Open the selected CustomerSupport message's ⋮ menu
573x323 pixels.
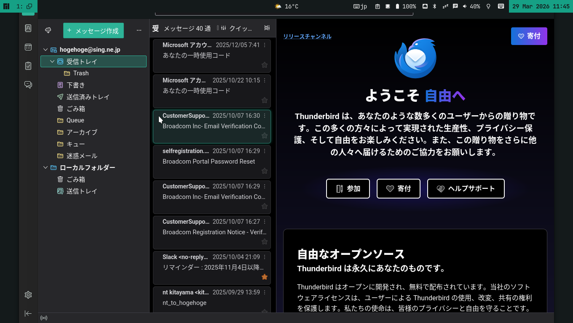(x=264, y=116)
